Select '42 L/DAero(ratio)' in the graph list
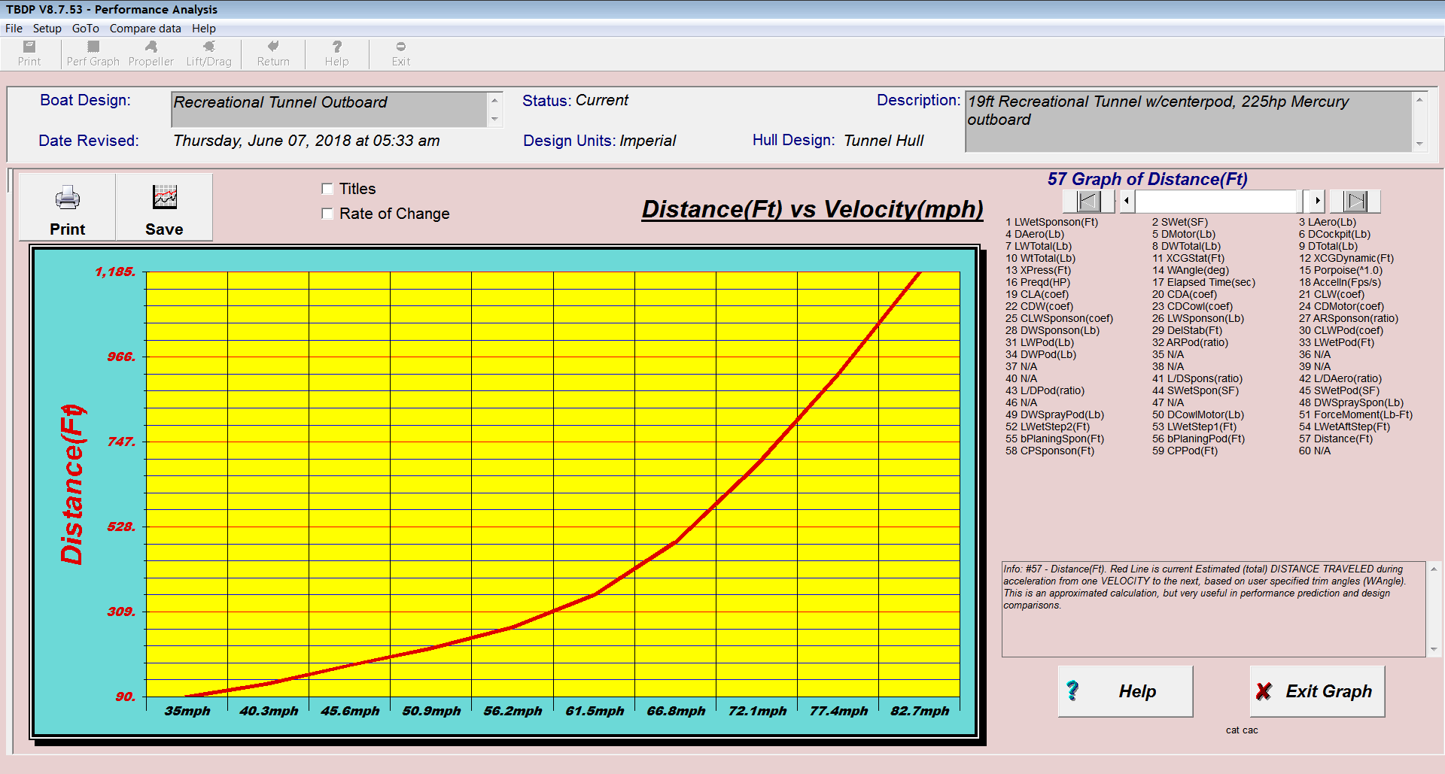1445x774 pixels. (1340, 378)
